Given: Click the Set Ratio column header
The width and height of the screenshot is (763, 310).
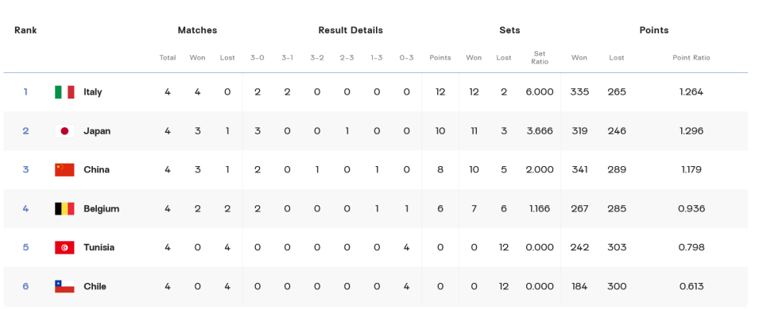Looking at the screenshot, I should 540,57.
